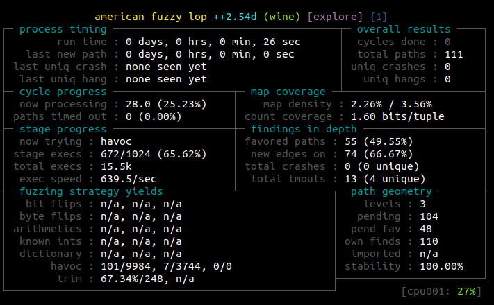Click the 'last new path' label
The height and width of the screenshot is (305, 494).
point(66,54)
